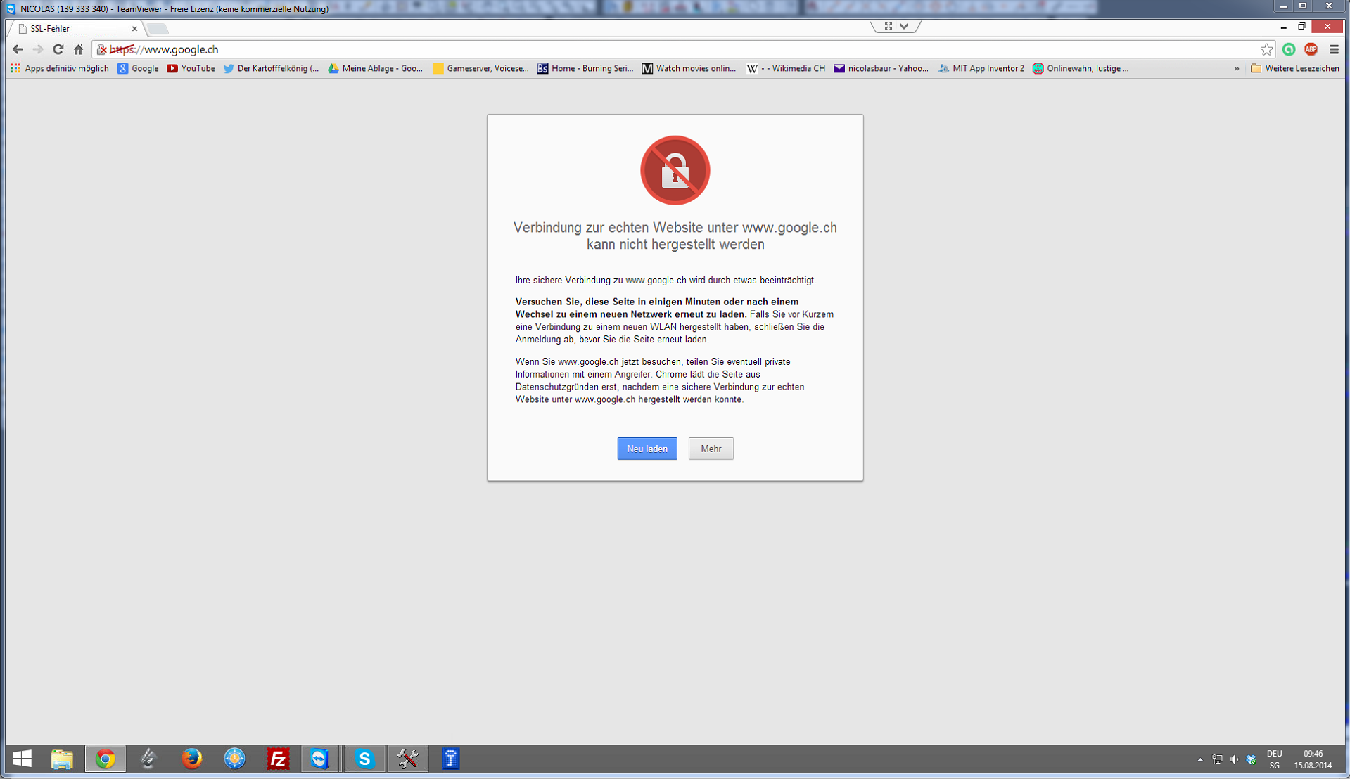This screenshot has height=779, width=1350.
Task: Open the tools wrench taskbar icon
Action: coord(408,759)
